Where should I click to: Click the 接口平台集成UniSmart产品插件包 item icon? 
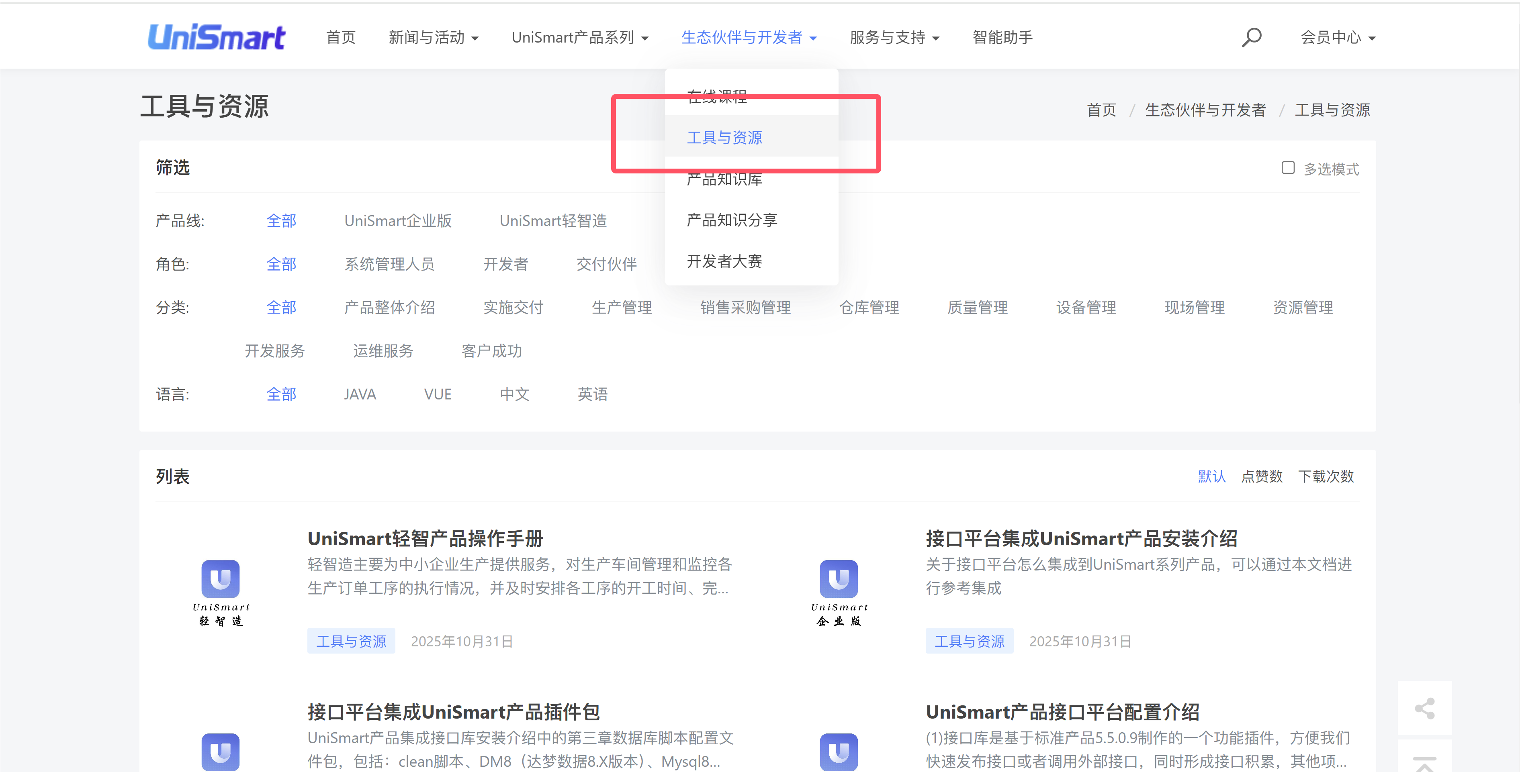coord(221,752)
